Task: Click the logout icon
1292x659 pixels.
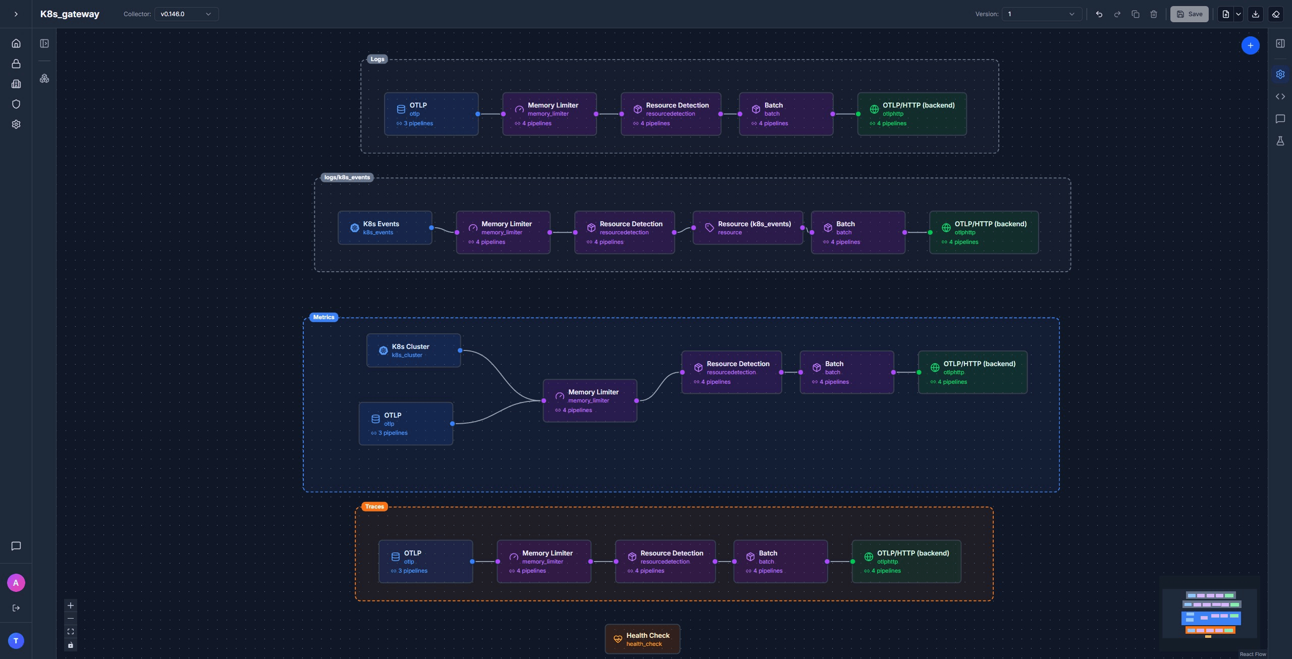Action: tap(16, 608)
